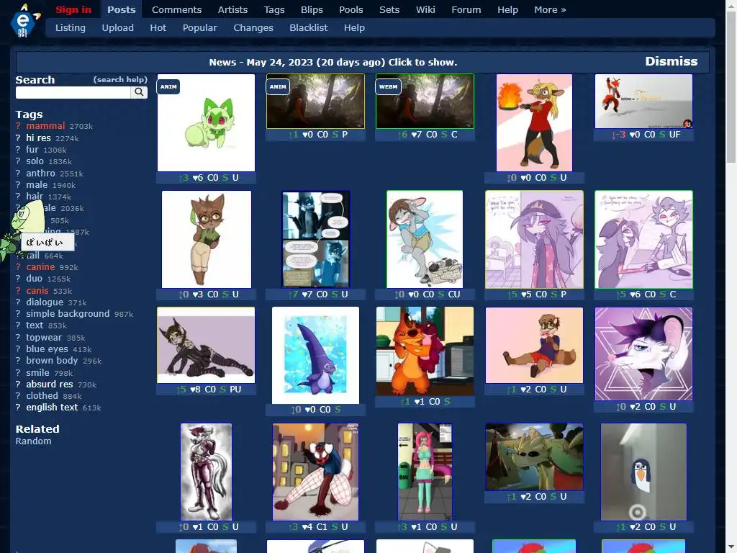Open the Listing submenu link
The image size is (737, 553).
[x=71, y=28]
